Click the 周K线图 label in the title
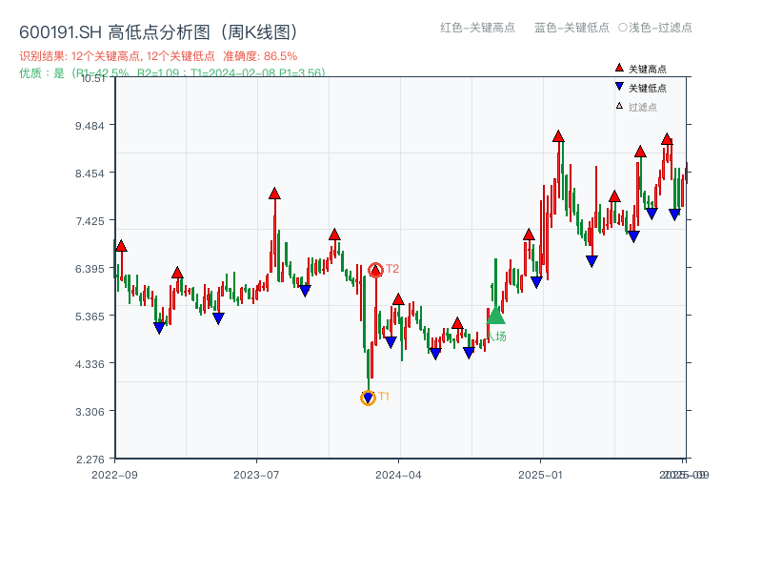The width and height of the screenshot is (762, 572). click(257, 30)
